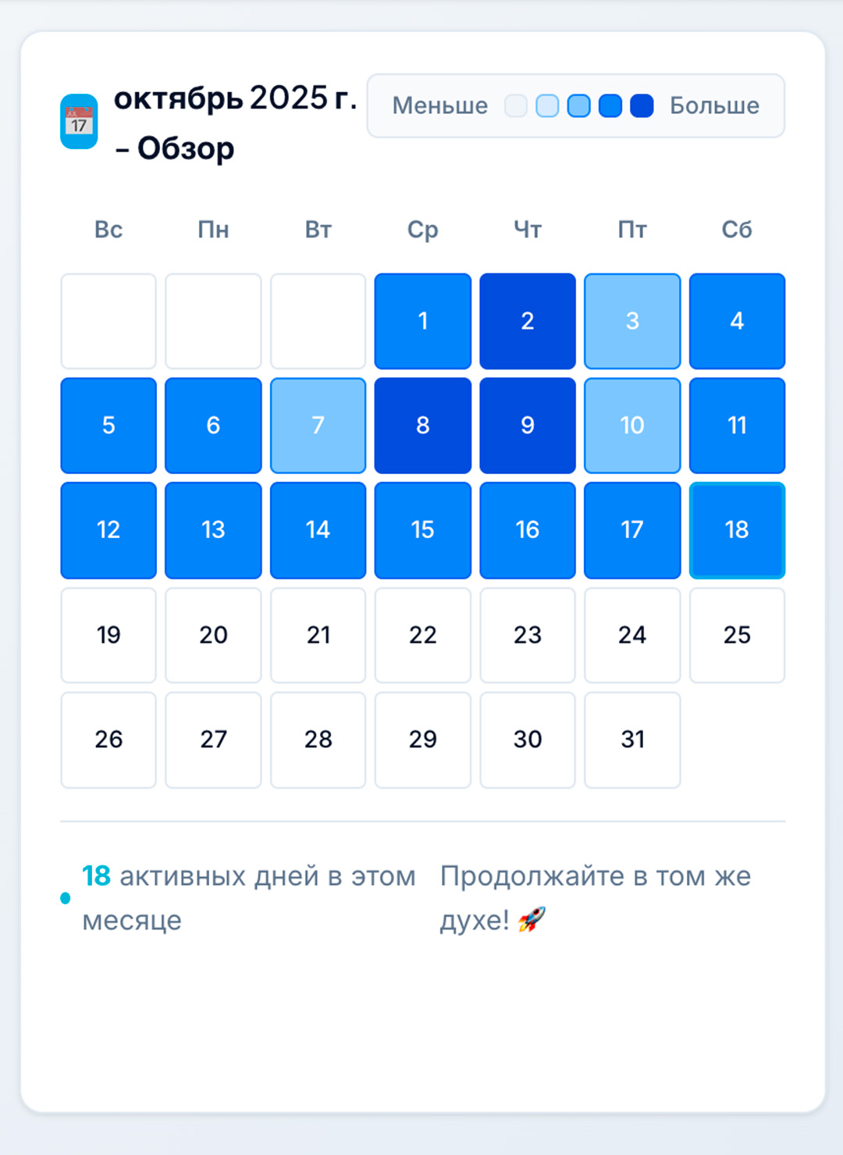Viewport: 843px width, 1155px height.
Task: Click the lightest legend swatch next to Меньше
Action: click(x=516, y=106)
